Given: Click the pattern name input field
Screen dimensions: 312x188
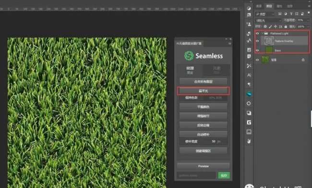Looking at the screenshot, I should [196, 175].
